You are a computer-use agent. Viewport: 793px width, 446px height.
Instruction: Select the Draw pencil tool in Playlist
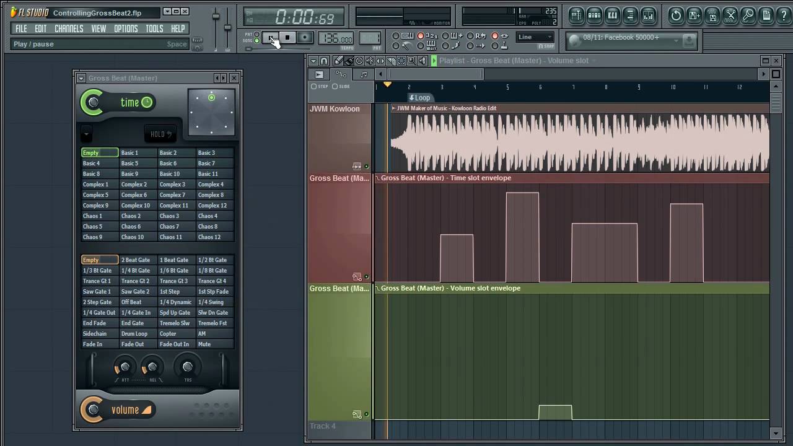tap(338, 61)
